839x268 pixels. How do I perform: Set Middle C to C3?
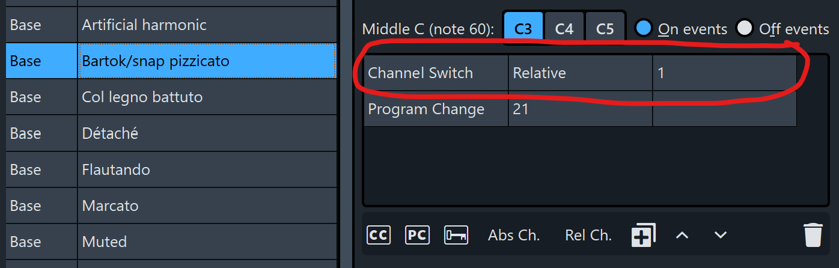(523, 29)
